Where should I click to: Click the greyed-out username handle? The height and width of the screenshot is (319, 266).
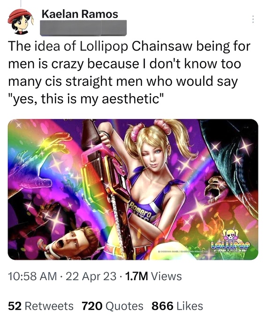point(83,28)
